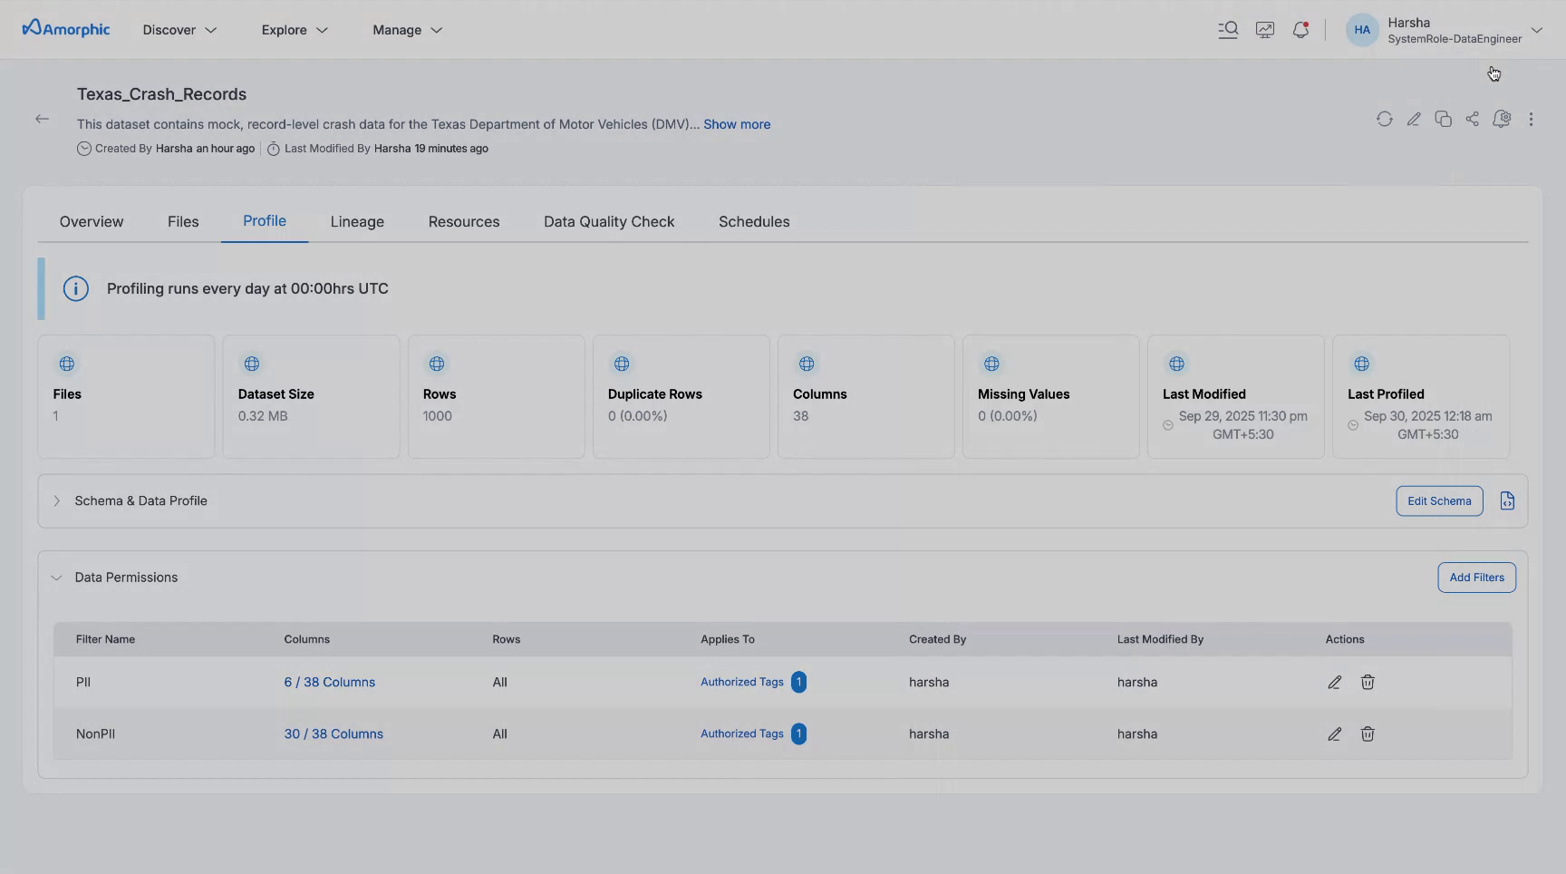
Task: Refresh the Texas_Crash_Records dataset
Action: point(1385,119)
